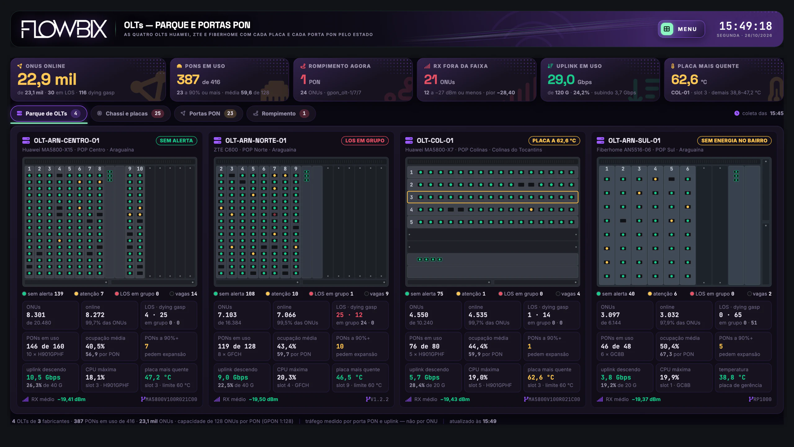The width and height of the screenshot is (794, 447).
Task: Click the Portas PON tab icon
Action: 183,113
